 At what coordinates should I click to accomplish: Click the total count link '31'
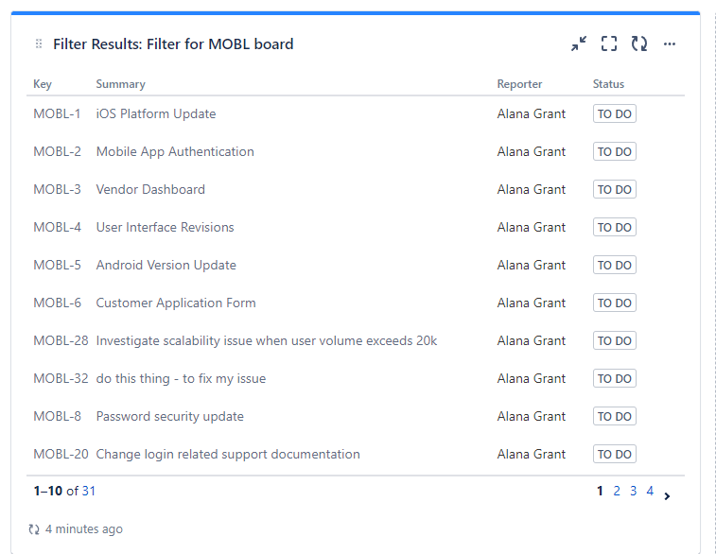coord(89,491)
